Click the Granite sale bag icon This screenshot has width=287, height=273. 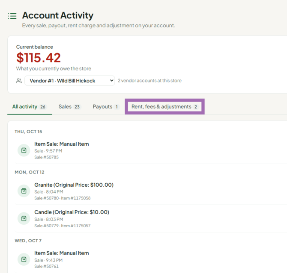[24, 191]
